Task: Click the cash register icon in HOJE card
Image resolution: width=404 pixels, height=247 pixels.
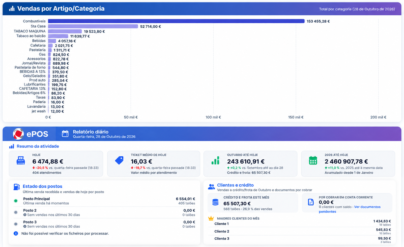Action: tap(21, 160)
